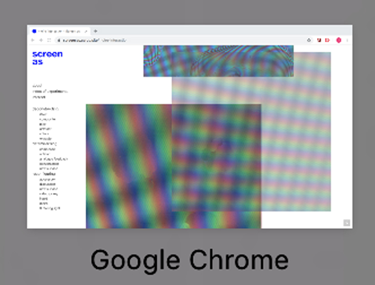View site info via address bar lock icon
This screenshot has height=285, width=375.
pos(58,40)
